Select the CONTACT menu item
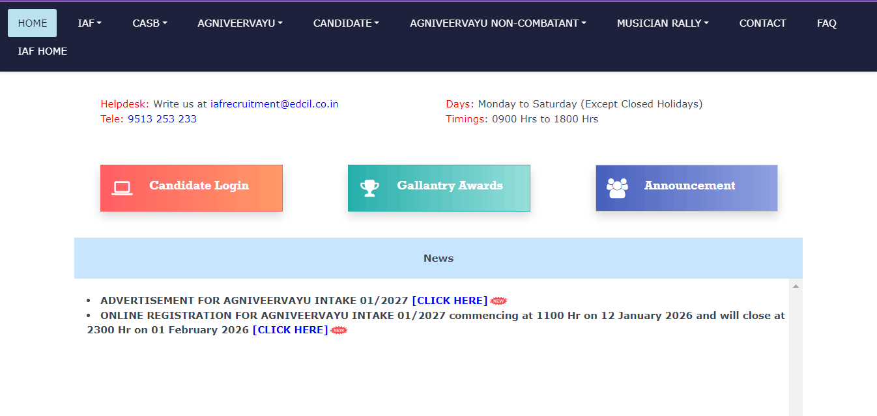 point(762,23)
